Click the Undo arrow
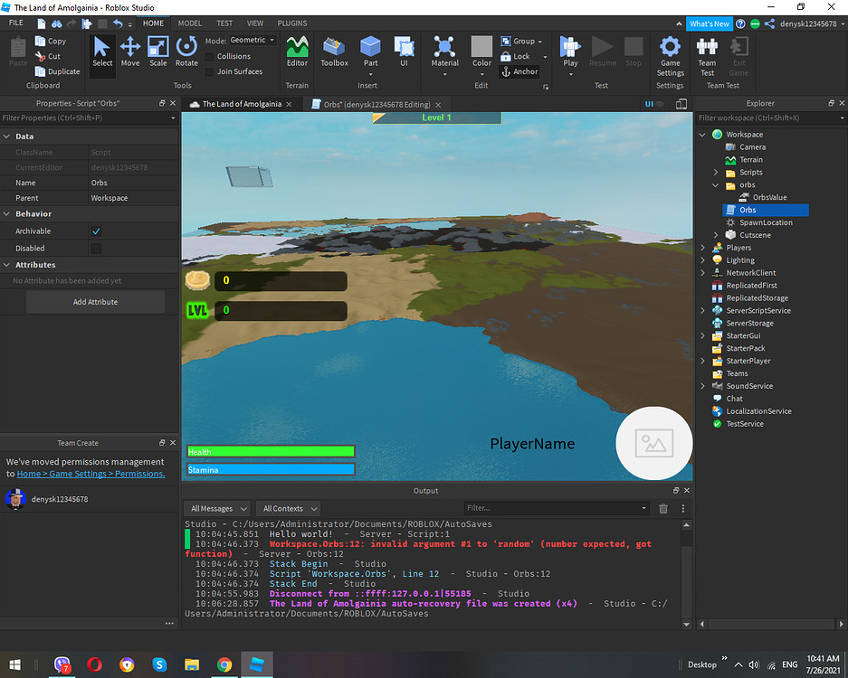Screen dimensions: 848x678 coord(118,24)
